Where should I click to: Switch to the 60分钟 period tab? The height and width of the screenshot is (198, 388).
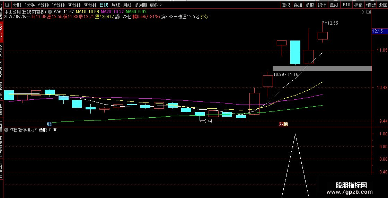point(90,5)
